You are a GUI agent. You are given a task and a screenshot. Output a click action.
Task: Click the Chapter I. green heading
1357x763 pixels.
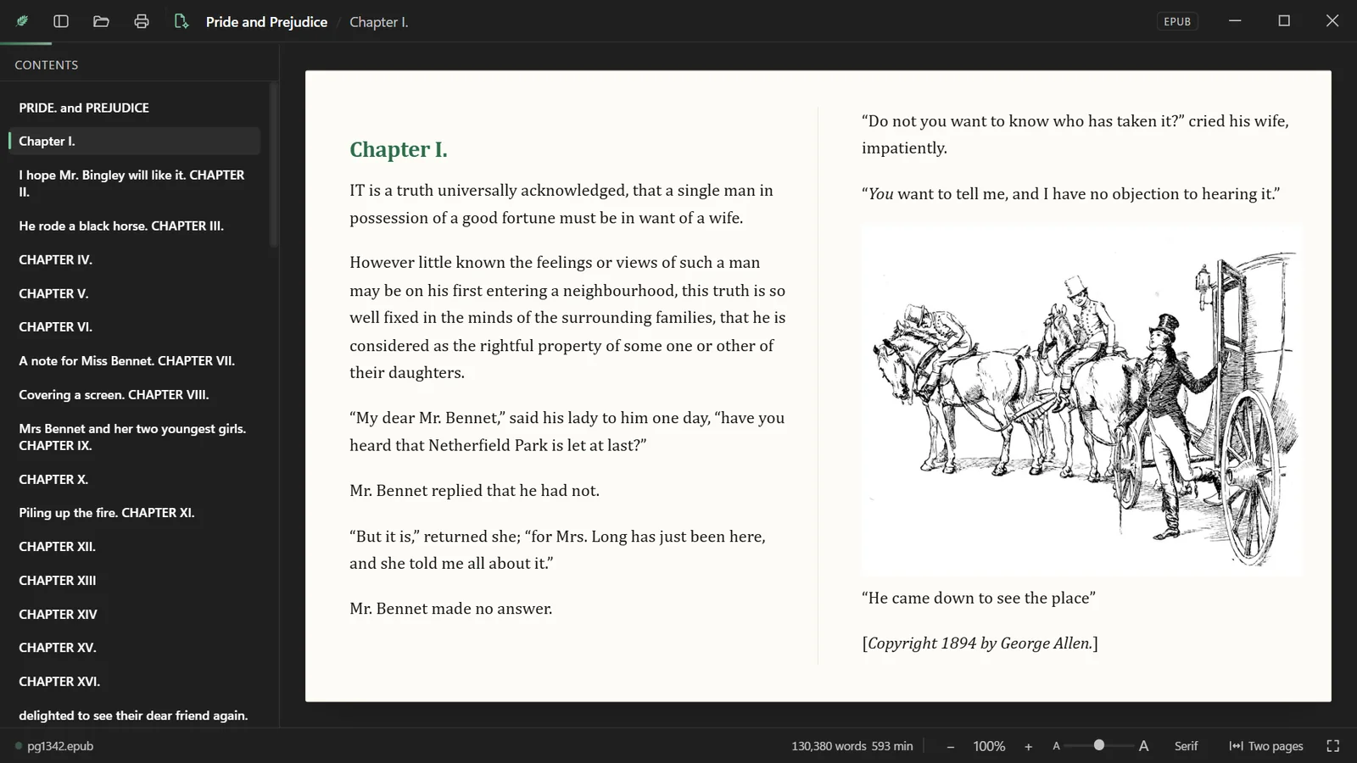[x=399, y=149]
